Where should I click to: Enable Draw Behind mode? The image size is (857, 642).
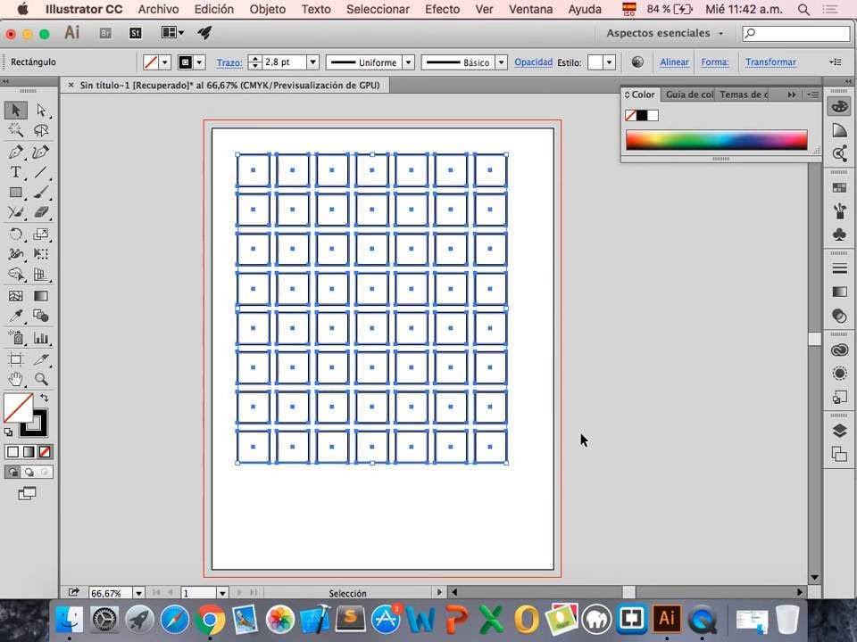[29, 473]
